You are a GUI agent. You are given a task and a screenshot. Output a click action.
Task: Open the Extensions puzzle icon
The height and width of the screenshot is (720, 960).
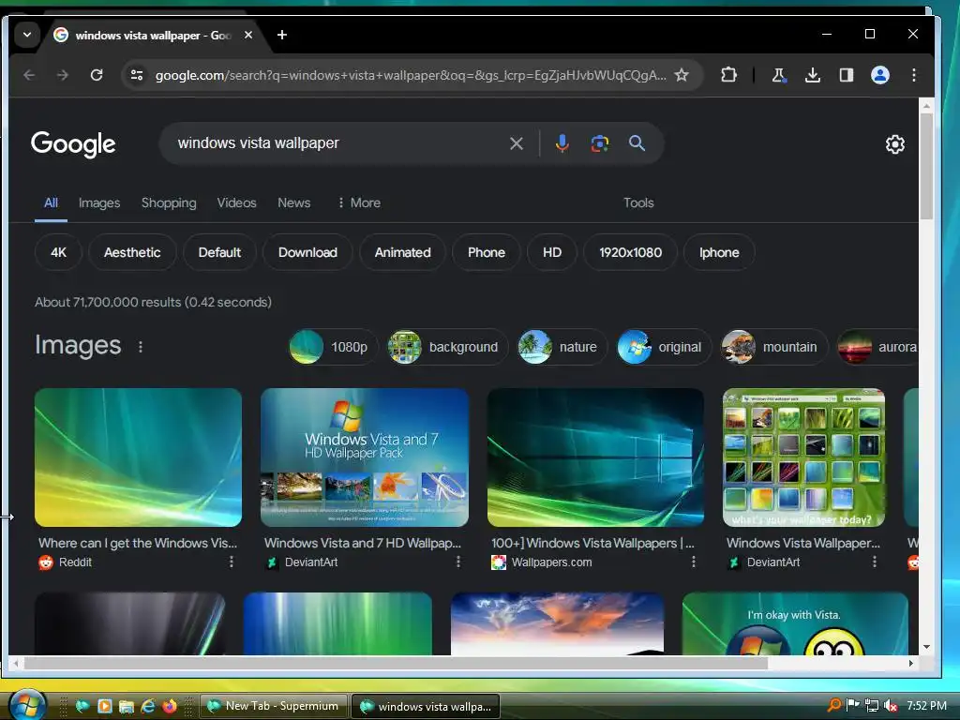(x=728, y=75)
